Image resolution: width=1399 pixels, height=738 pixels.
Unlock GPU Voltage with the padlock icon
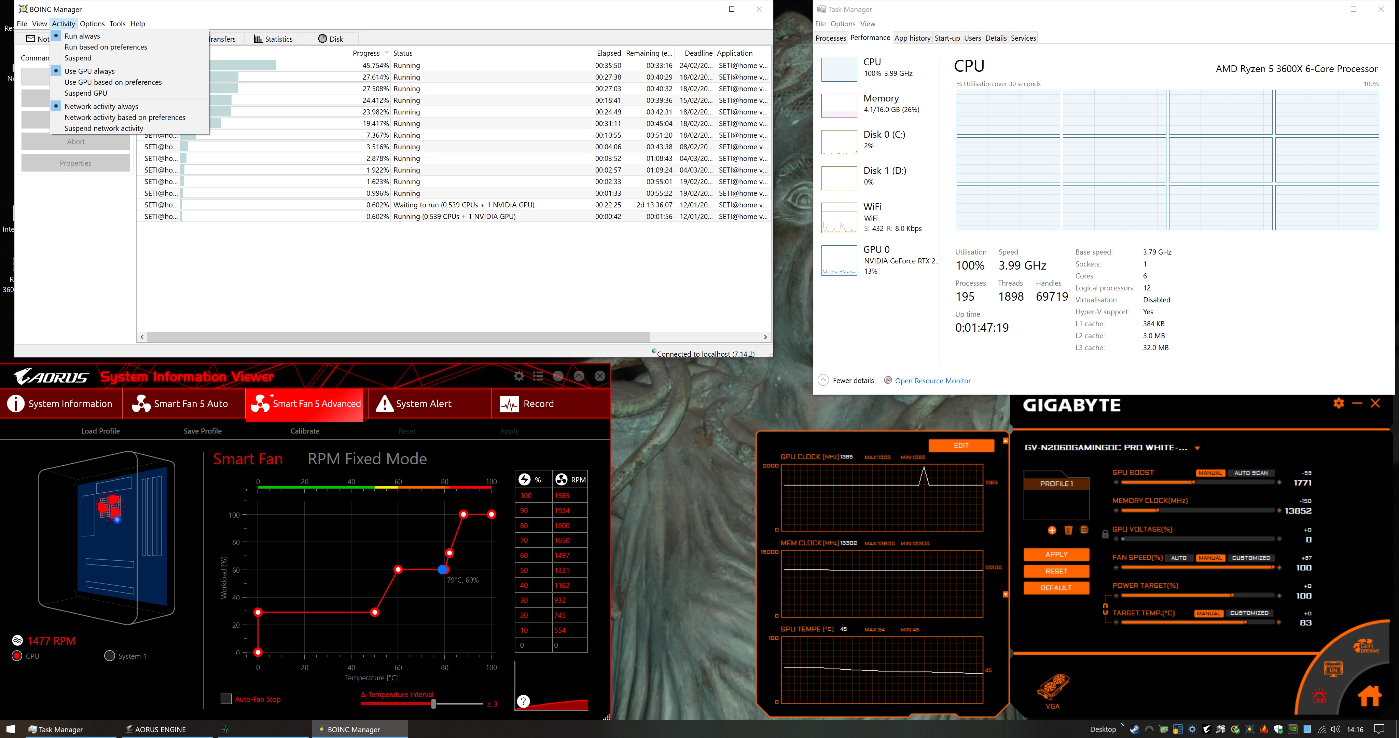point(1105,534)
